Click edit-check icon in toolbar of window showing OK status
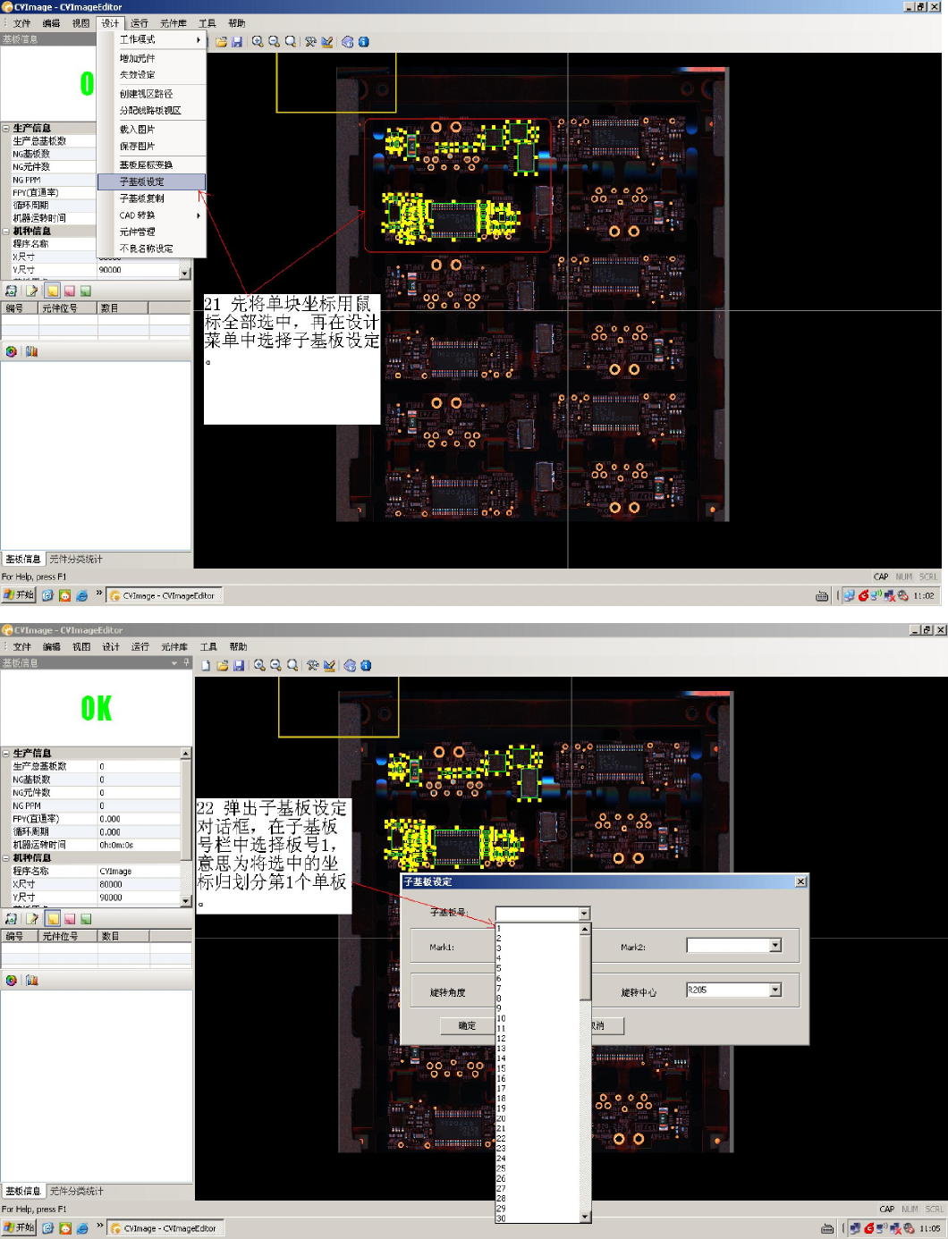 click(329, 666)
